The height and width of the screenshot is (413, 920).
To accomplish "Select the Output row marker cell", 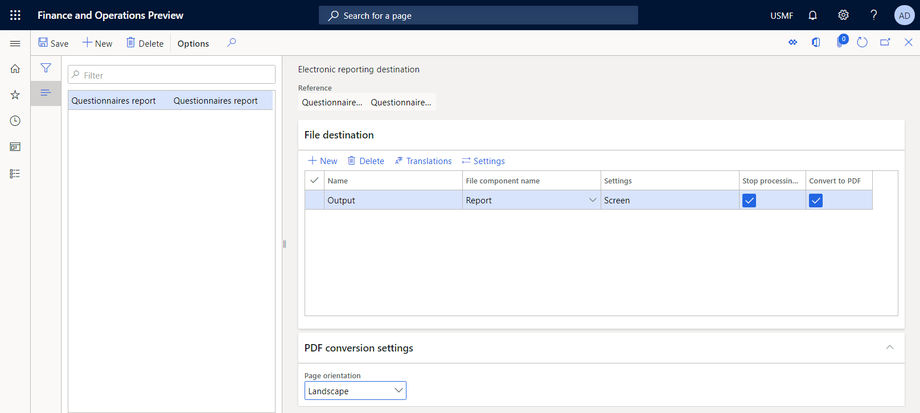I will 314,200.
